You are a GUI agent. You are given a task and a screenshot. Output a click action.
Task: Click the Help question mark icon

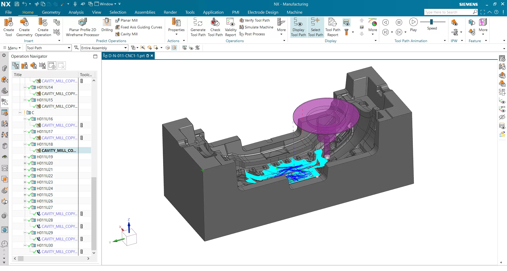pyautogui.click(x=496, y=12)
